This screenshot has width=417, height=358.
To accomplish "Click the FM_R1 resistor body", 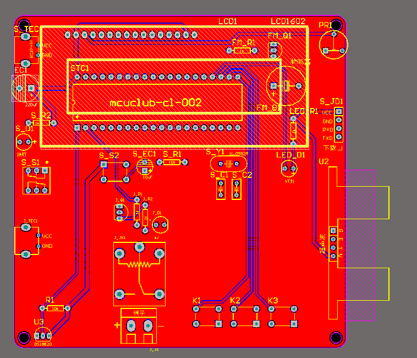I will pyautogui.click(x=242, y=51).
